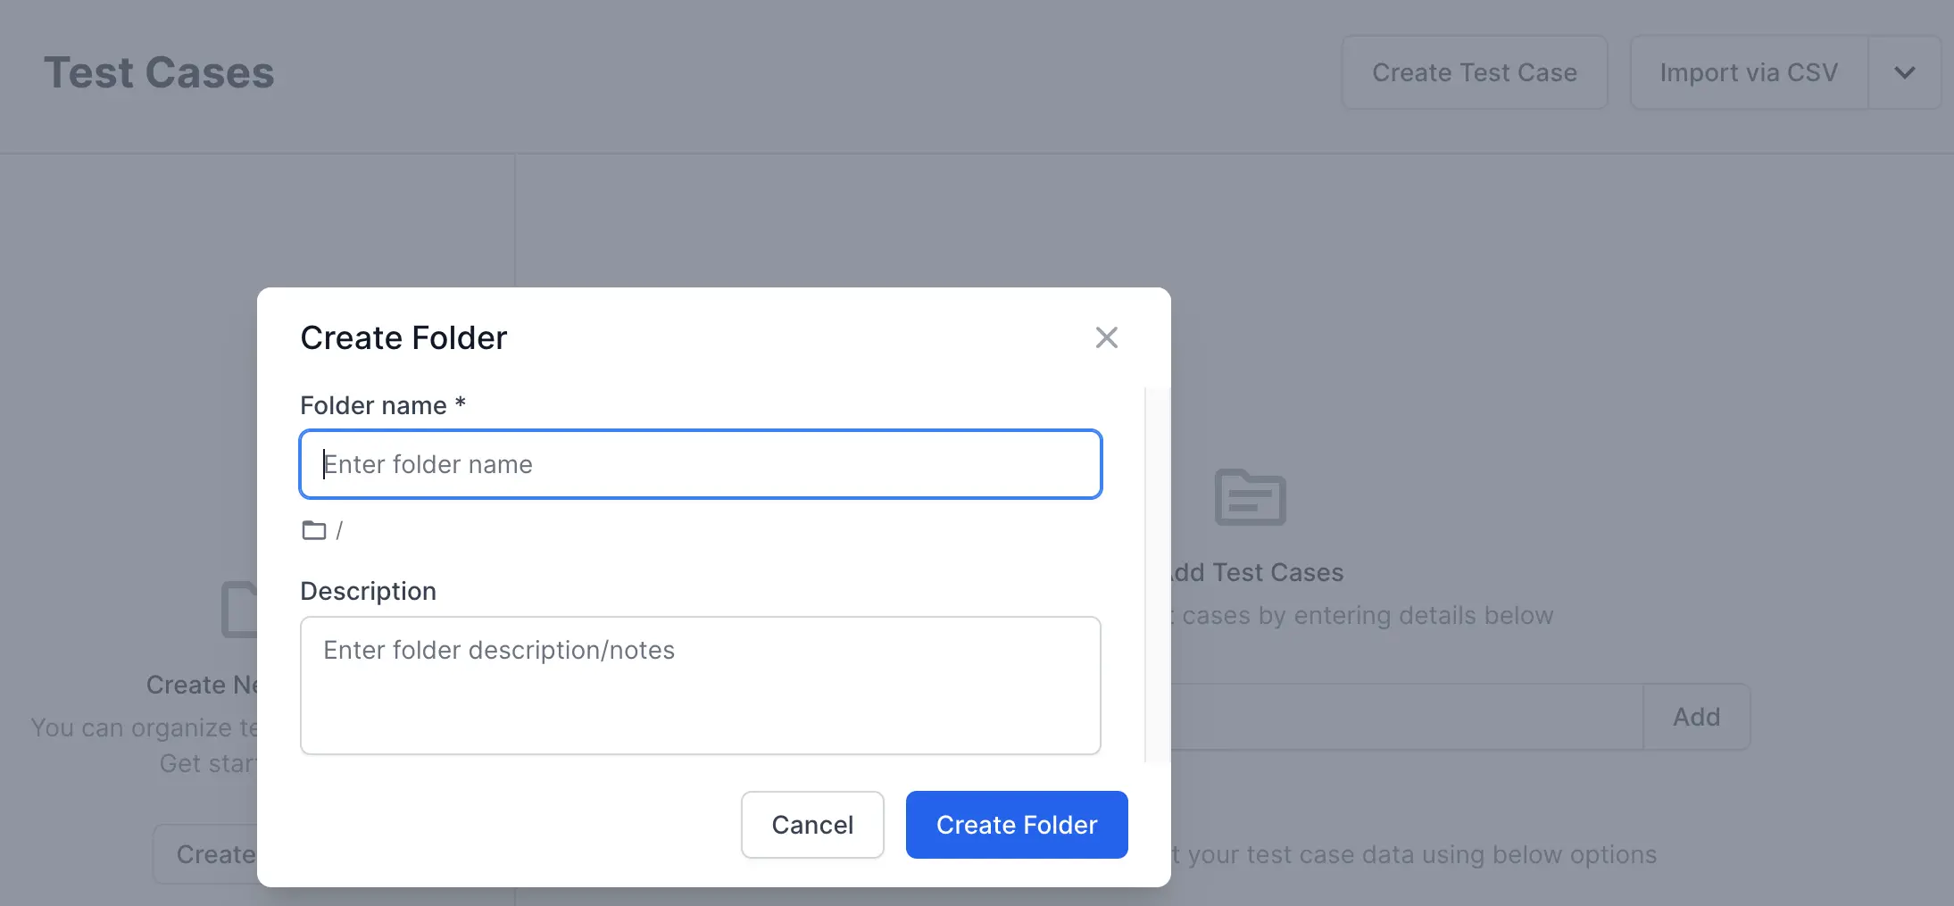Click the root path slash text
The height and width of the screenshot is (906, 1954).
coord(339,531)
